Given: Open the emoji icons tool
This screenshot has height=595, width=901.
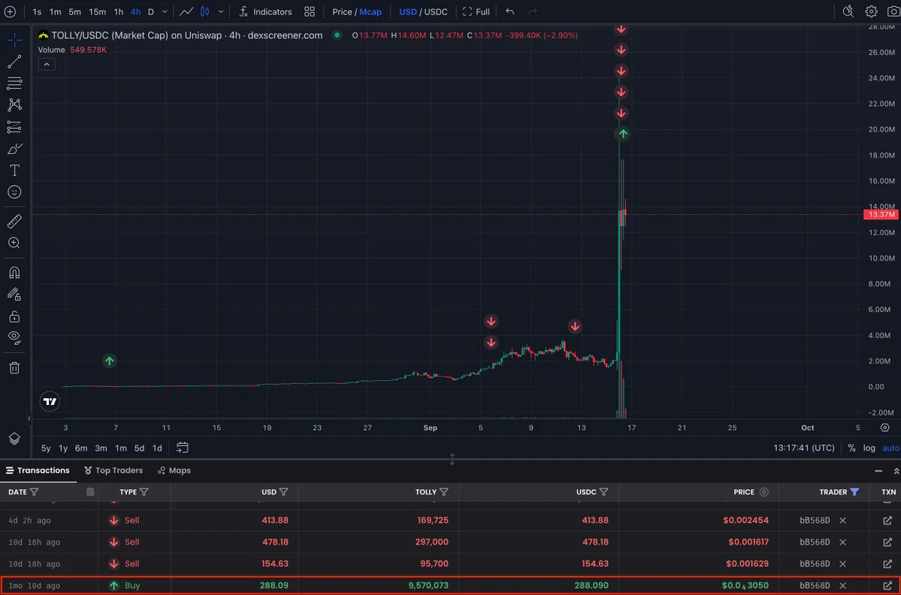Looking at the screenshot, I should [x=14, y=192].
